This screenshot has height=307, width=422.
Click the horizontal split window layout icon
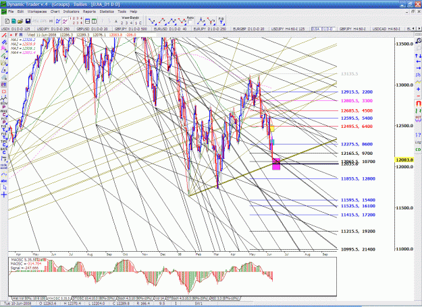[87, 21]
